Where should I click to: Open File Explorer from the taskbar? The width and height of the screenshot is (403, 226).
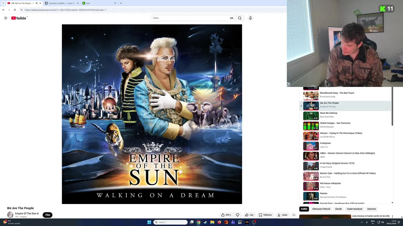212,222
